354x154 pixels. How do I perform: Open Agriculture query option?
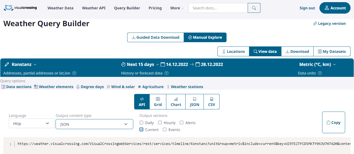click(151, 87)
